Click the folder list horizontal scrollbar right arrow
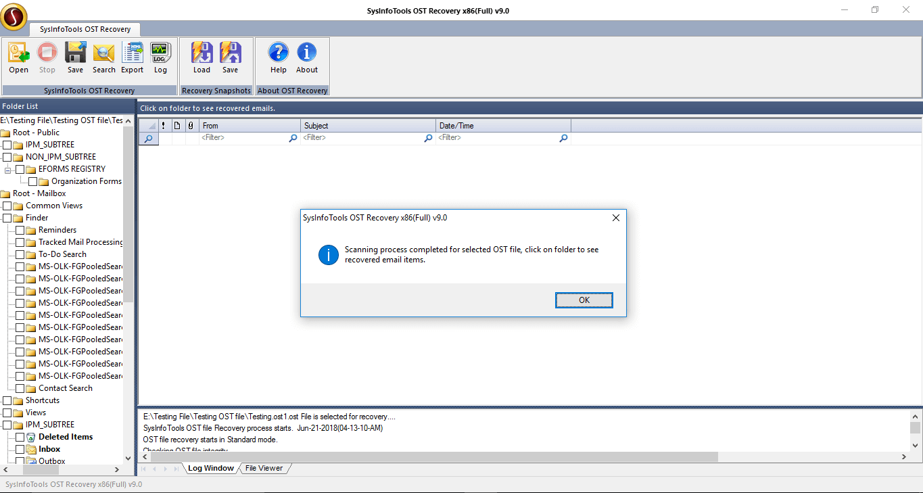The height and width of the screenshot is (493, 923). 116,469
